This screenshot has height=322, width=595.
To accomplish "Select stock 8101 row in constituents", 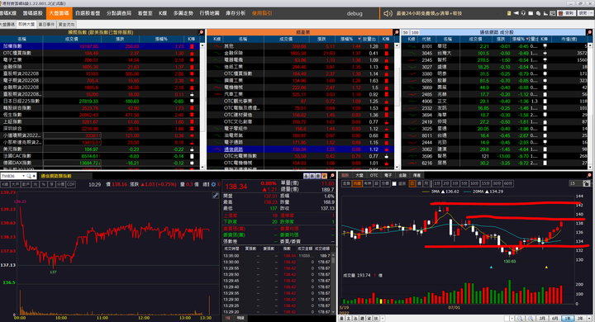I will (x=495, y=46).
